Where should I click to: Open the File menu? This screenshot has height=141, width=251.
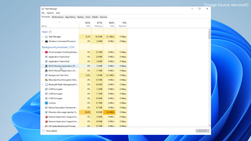pyautogui.click(x=43, y=13)
